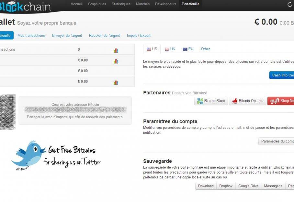The width and height of the screenshot is (294, 202).
Task: Click 'Soyez votre propre banque.' subtitle
Action: click(47, 23)
